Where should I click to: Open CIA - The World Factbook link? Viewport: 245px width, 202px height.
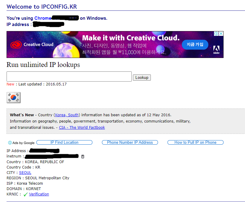[82, 127]
